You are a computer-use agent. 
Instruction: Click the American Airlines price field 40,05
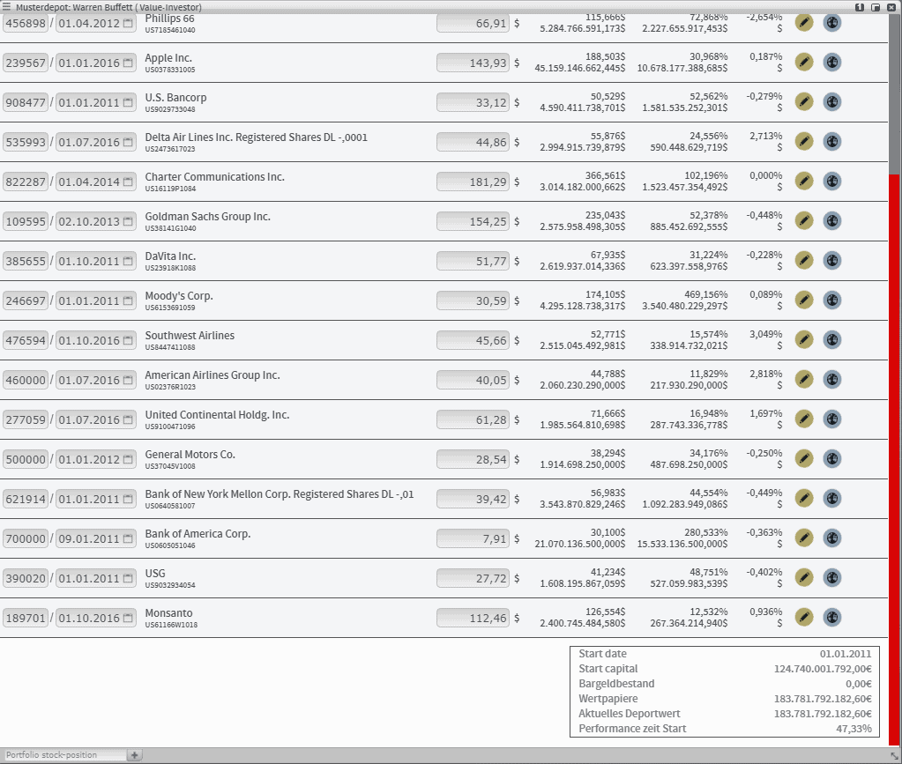click(473, 381)
